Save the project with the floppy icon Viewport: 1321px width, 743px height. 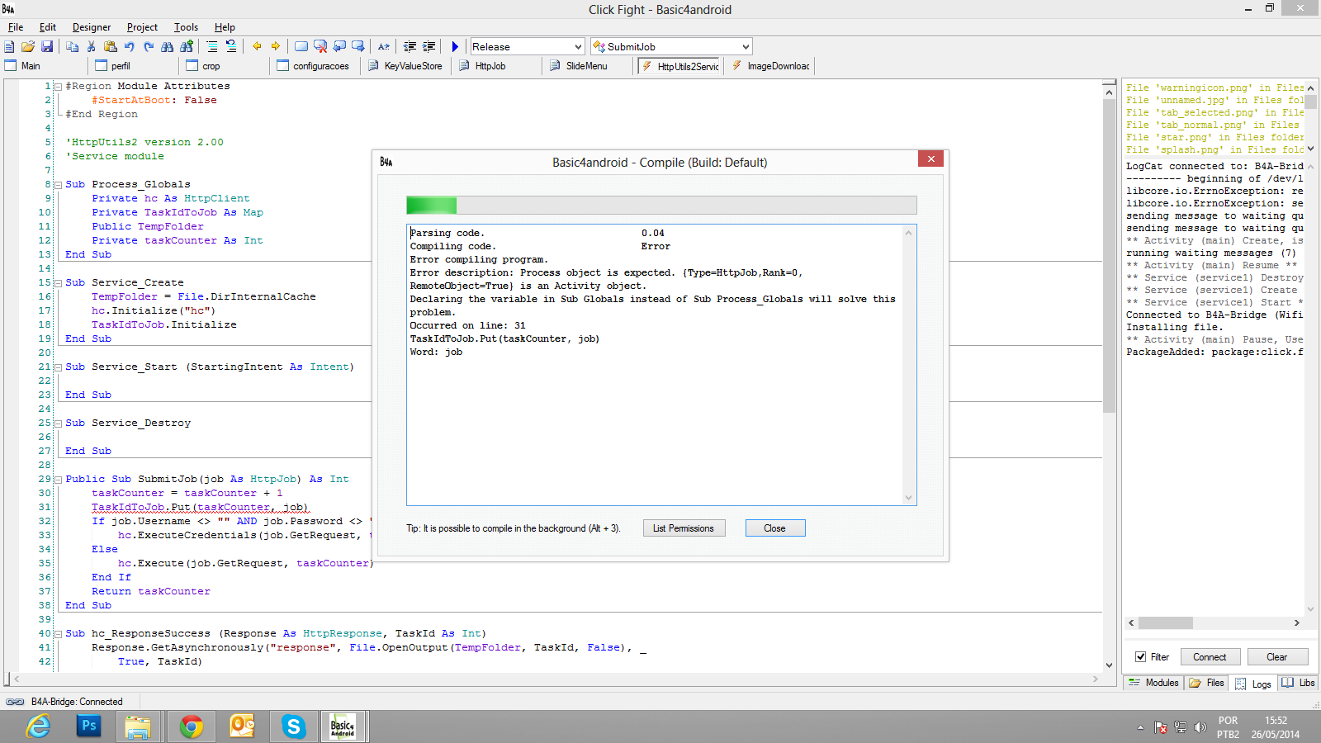(47, 47)
